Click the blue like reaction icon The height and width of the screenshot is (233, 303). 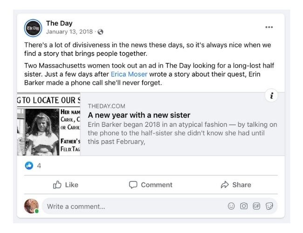coord(29,166)
